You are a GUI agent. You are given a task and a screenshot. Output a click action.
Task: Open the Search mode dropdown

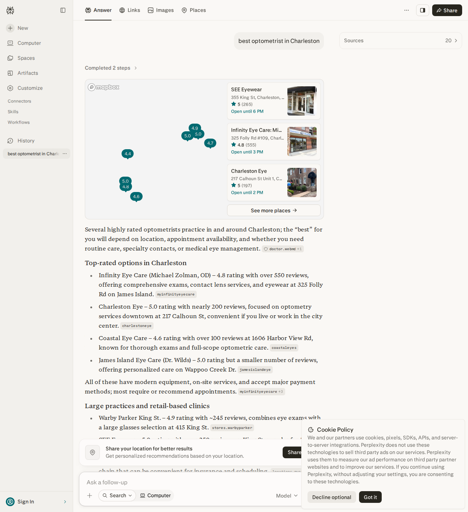[x=117, y=496]
